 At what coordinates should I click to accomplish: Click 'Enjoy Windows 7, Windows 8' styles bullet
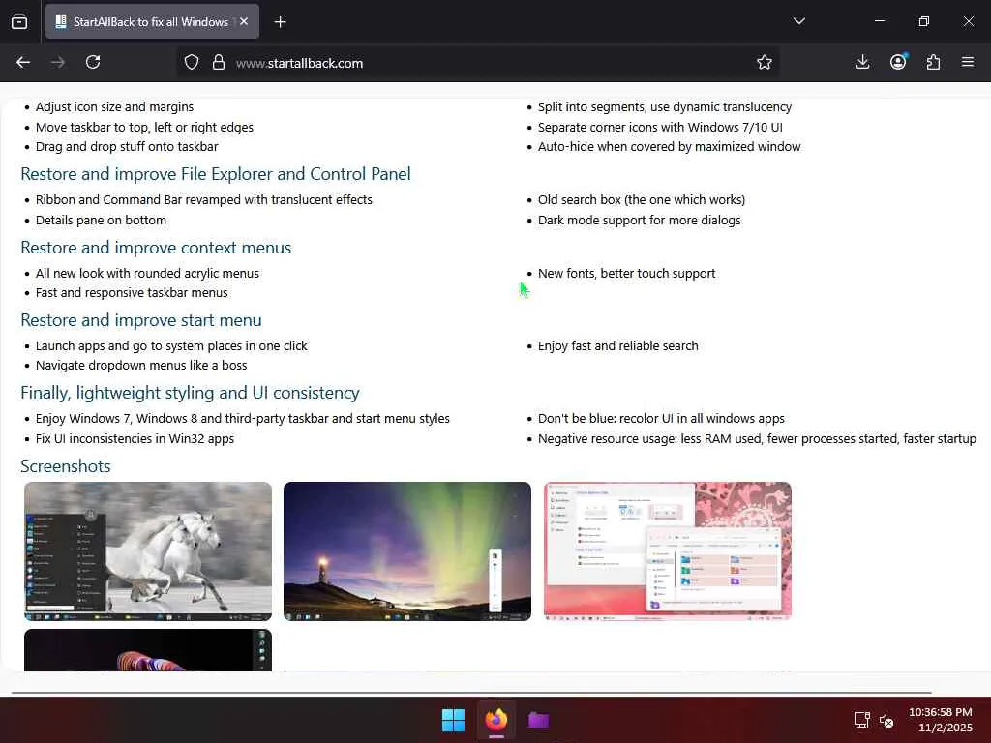[243, 419]
